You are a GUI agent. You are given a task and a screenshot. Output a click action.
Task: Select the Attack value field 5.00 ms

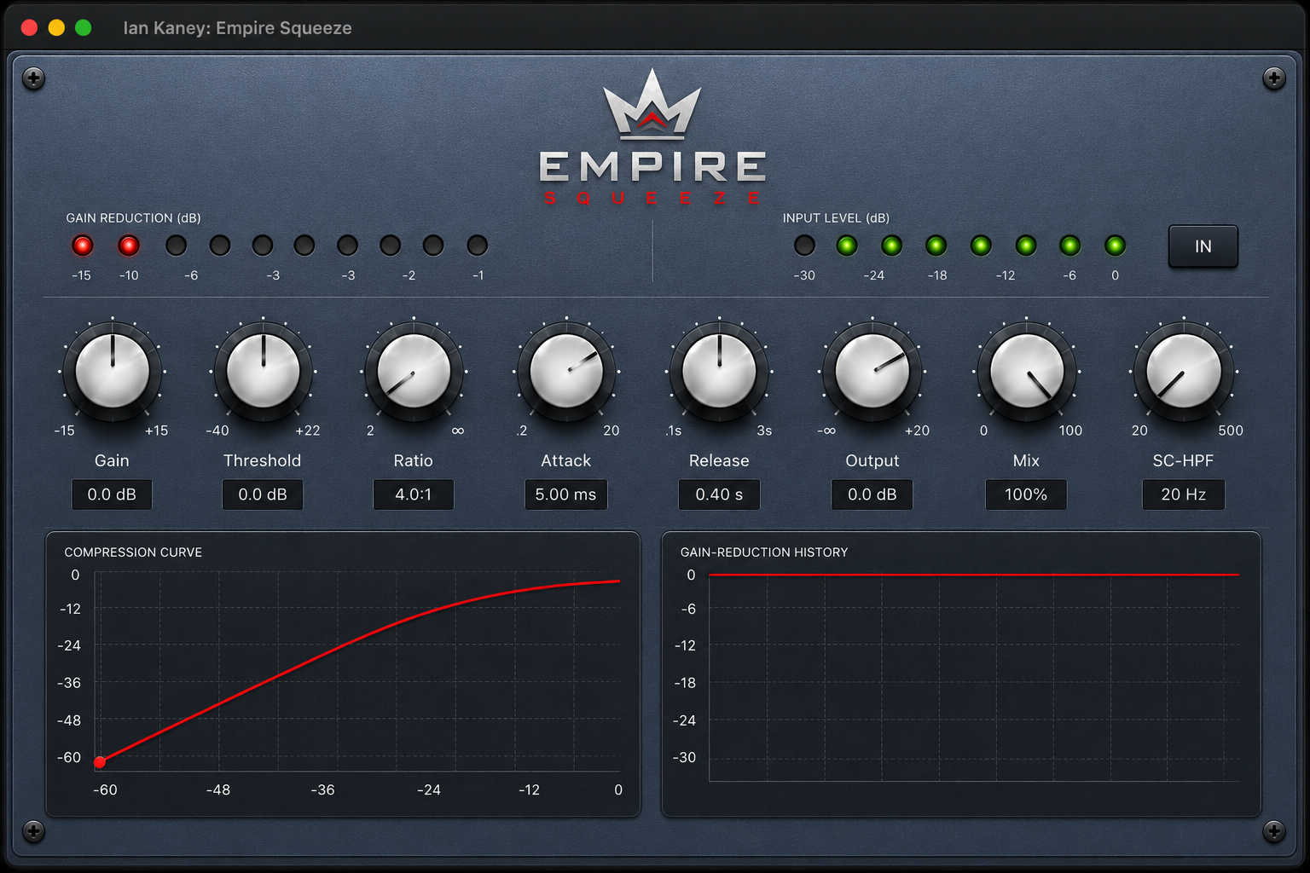566,494
